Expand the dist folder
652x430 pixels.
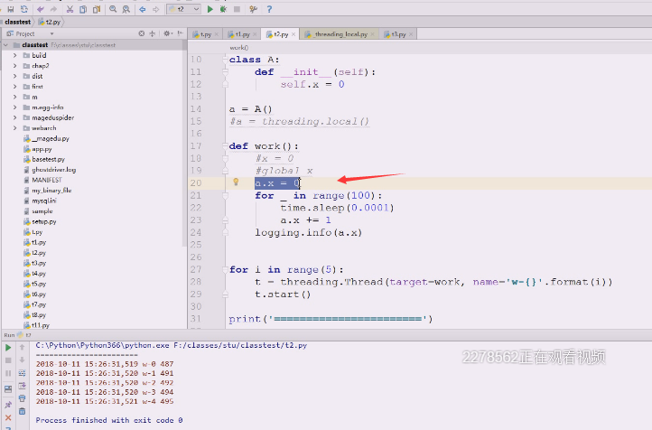pyautogui.click(x=15, y=76)
